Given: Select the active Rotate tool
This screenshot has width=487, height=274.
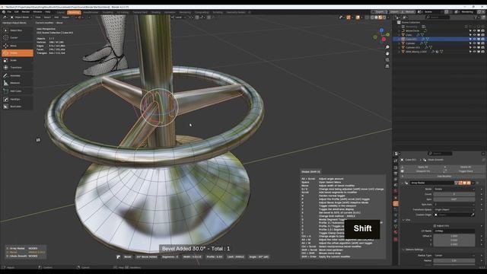Looking at the screenshot, I should (17, 53).
